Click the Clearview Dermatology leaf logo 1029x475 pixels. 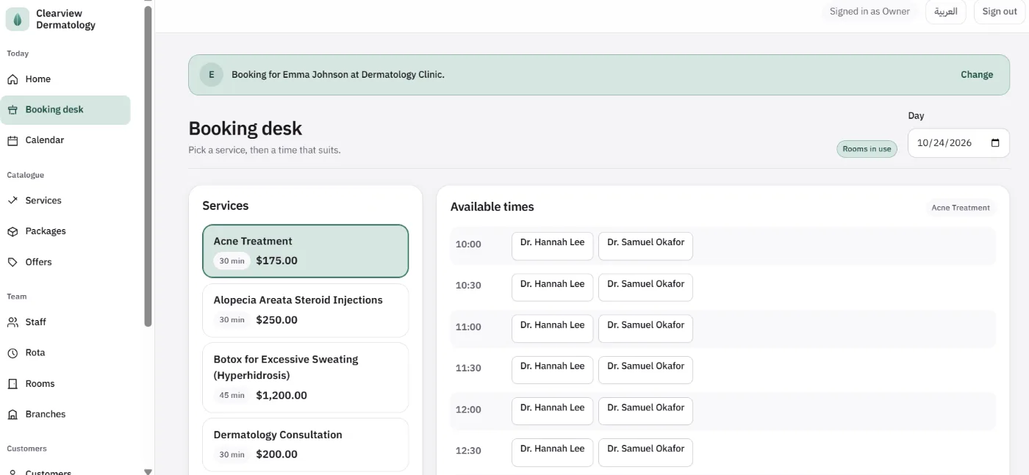tap(18, 19)
